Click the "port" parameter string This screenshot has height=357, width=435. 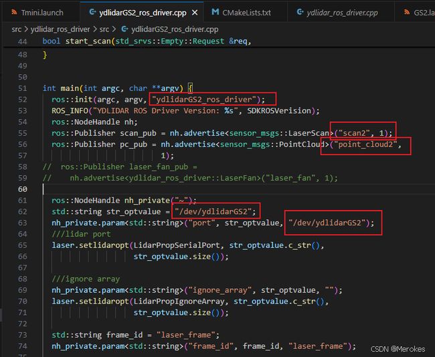[x=201, y=223]
